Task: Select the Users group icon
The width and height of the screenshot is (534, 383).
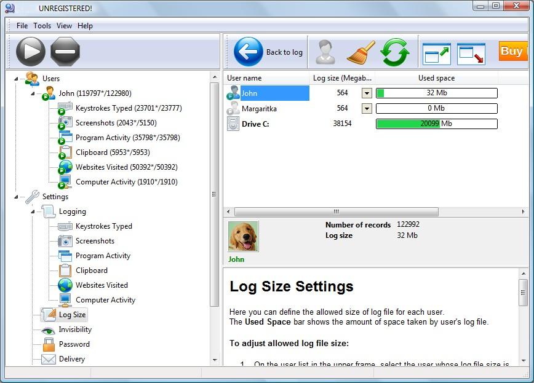Action: [32, 79]
